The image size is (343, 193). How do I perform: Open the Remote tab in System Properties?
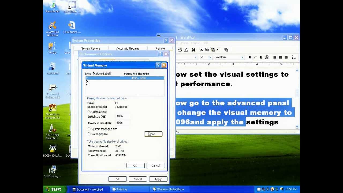(x=160, y=49)
